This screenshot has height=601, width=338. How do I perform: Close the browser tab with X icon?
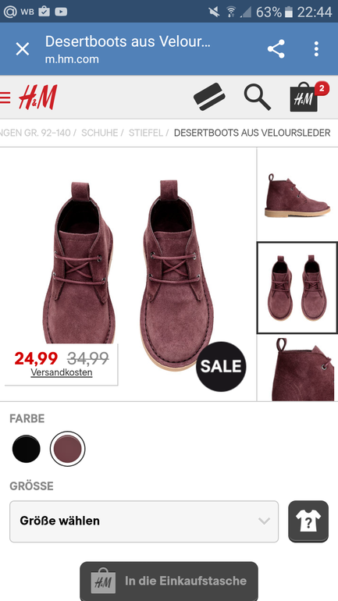22,49
